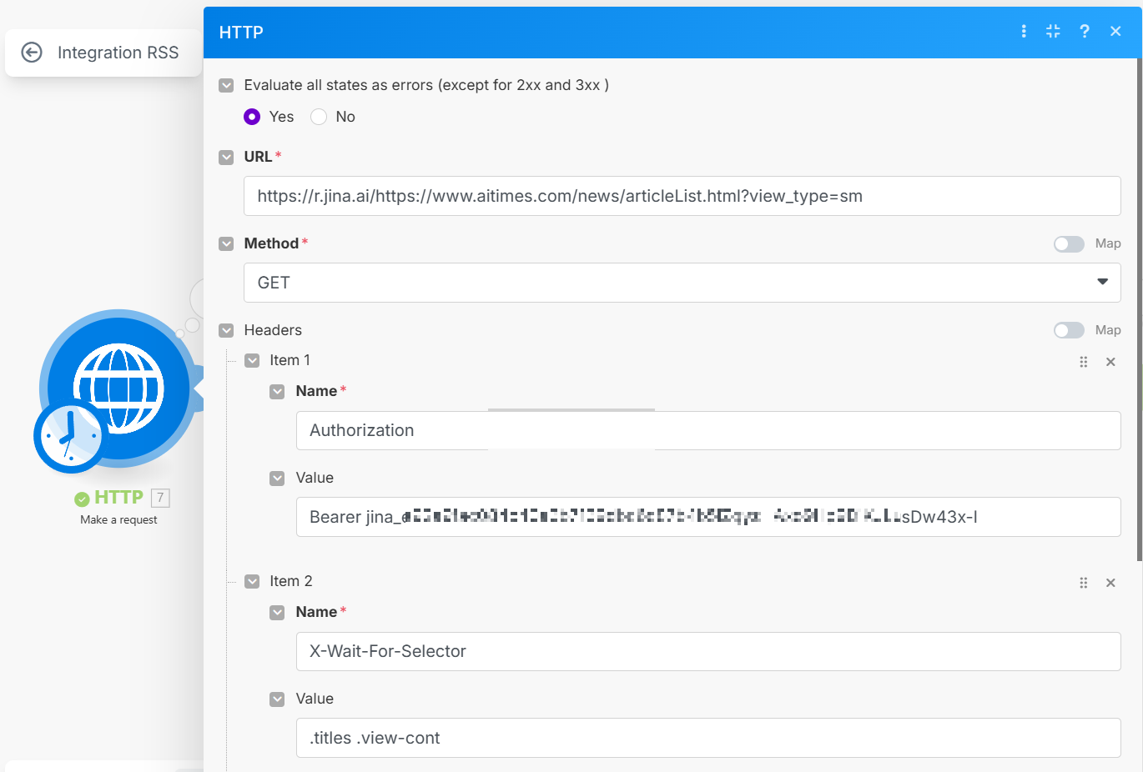Click the Authorization header name field
This screenshot has height=772, width=1143.
click(x=708, y=430)
